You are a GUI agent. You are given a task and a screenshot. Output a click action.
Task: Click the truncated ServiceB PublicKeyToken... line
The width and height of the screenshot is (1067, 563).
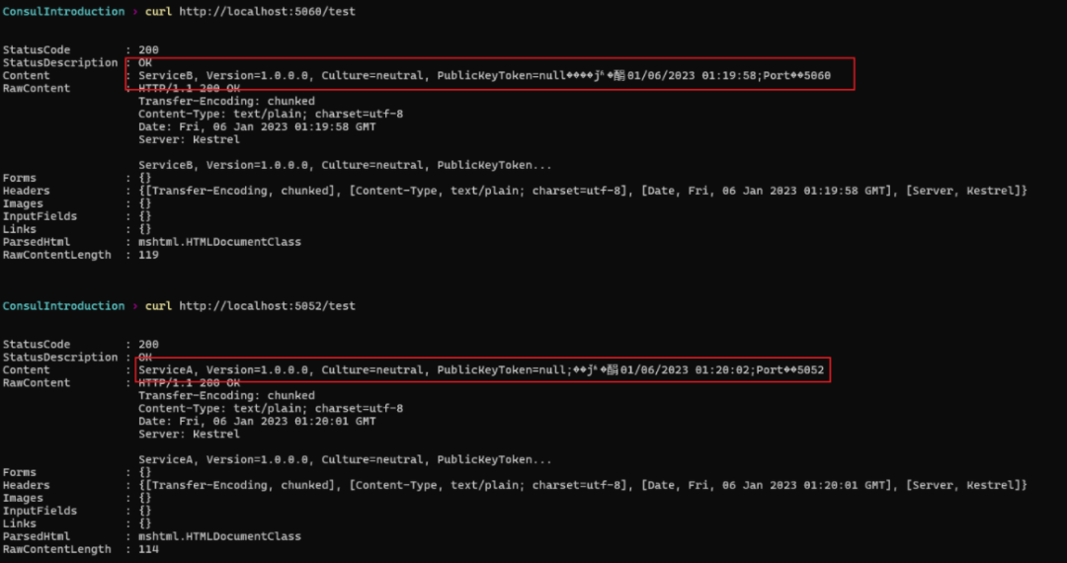tap(345, 165)
